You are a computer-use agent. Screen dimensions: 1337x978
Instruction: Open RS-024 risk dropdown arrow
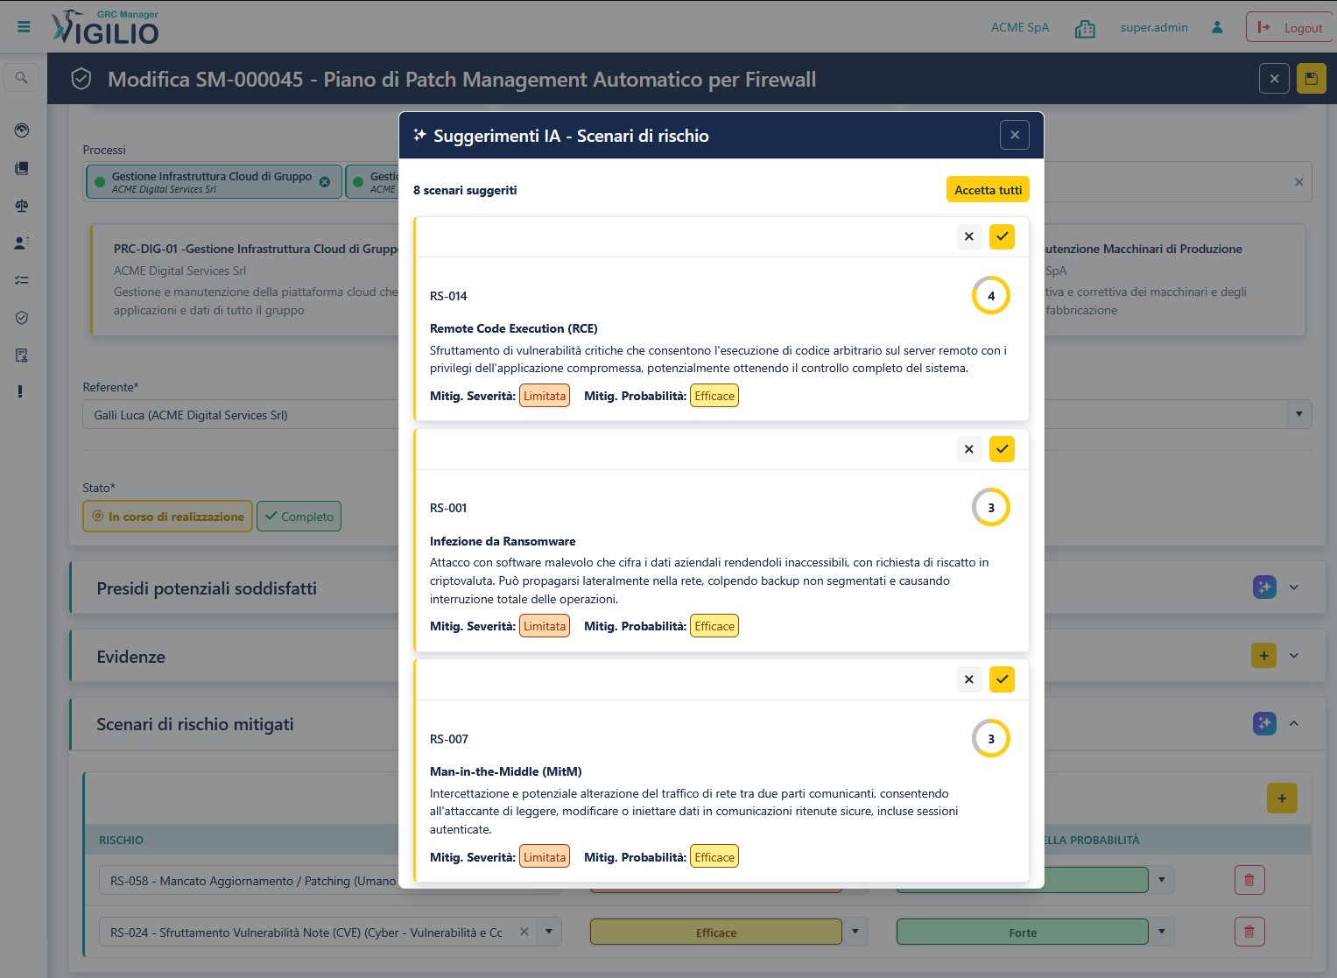coord(549,932)
